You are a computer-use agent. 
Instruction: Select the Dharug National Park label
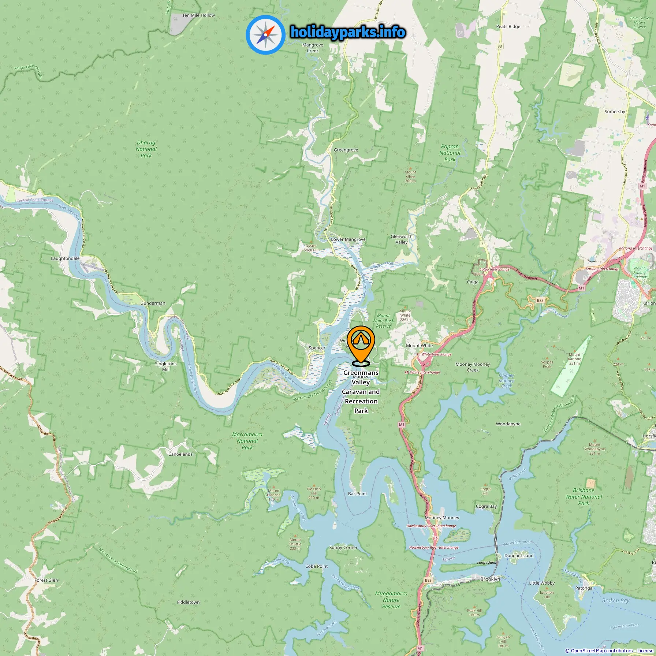(x=146, y=149)
